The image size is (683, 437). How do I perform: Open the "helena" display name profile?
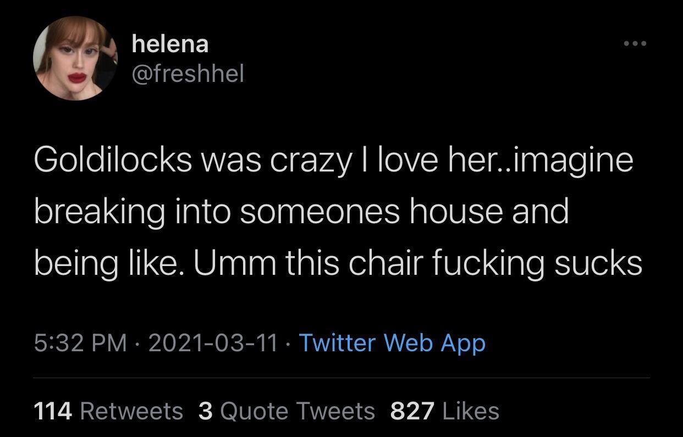point(170,44)
